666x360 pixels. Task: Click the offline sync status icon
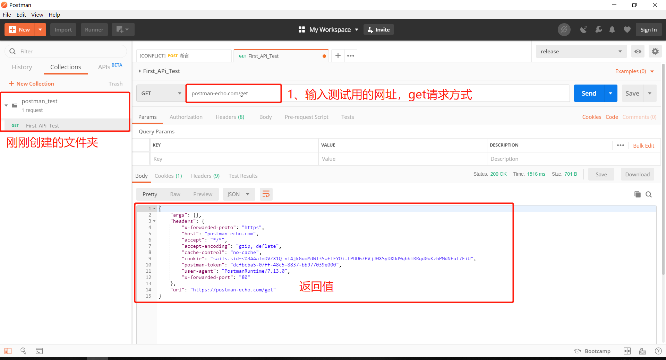(x=564, y=30)
